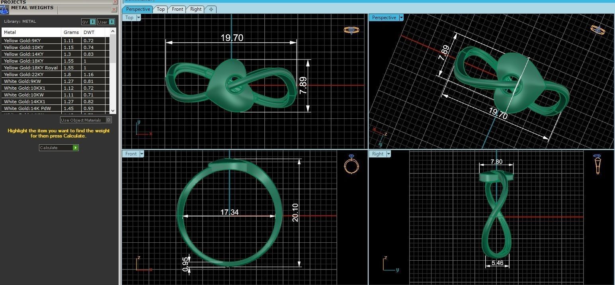615x285 pixels.
Task: Toggle Use Object Materials option
Action: [86, 120]
